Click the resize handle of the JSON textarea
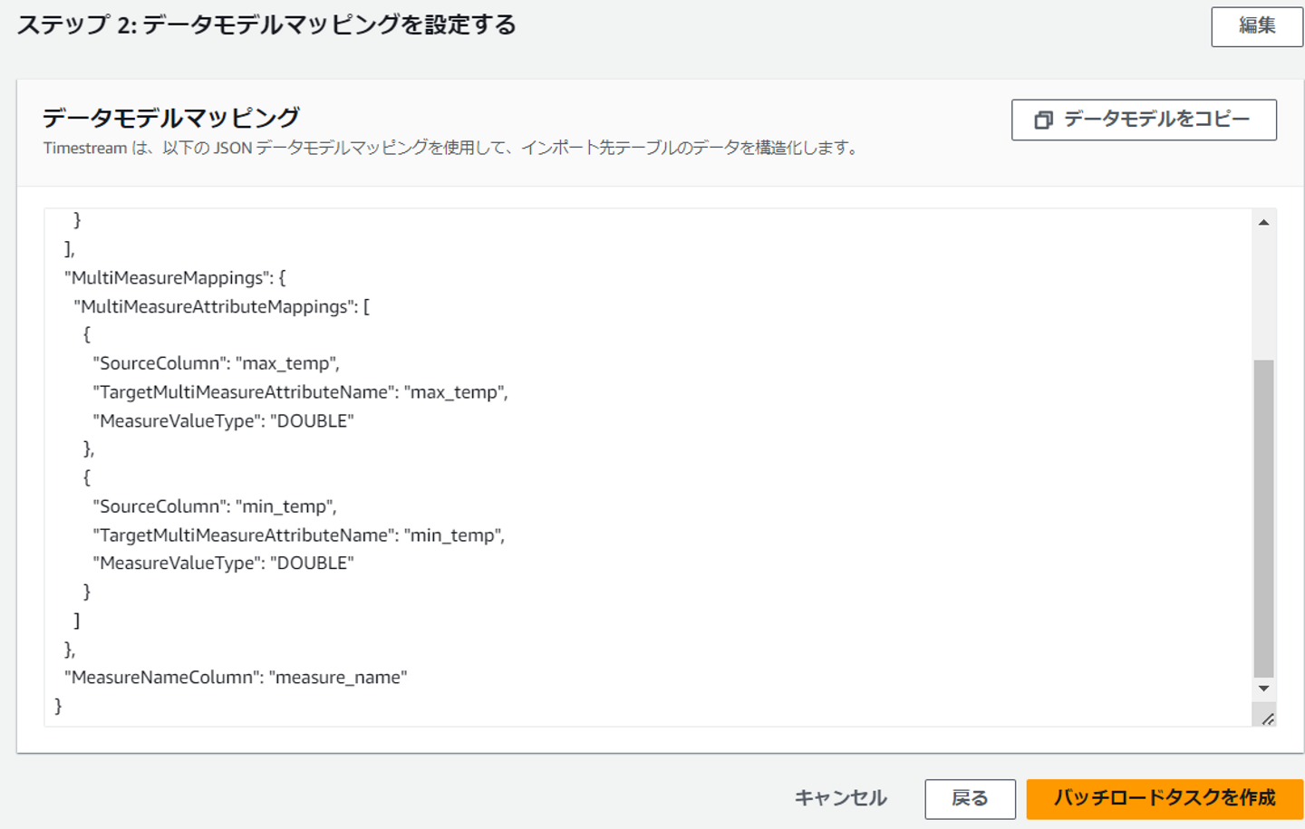Viewport: 1305px width, 829px height. [x=1268, y=718]
